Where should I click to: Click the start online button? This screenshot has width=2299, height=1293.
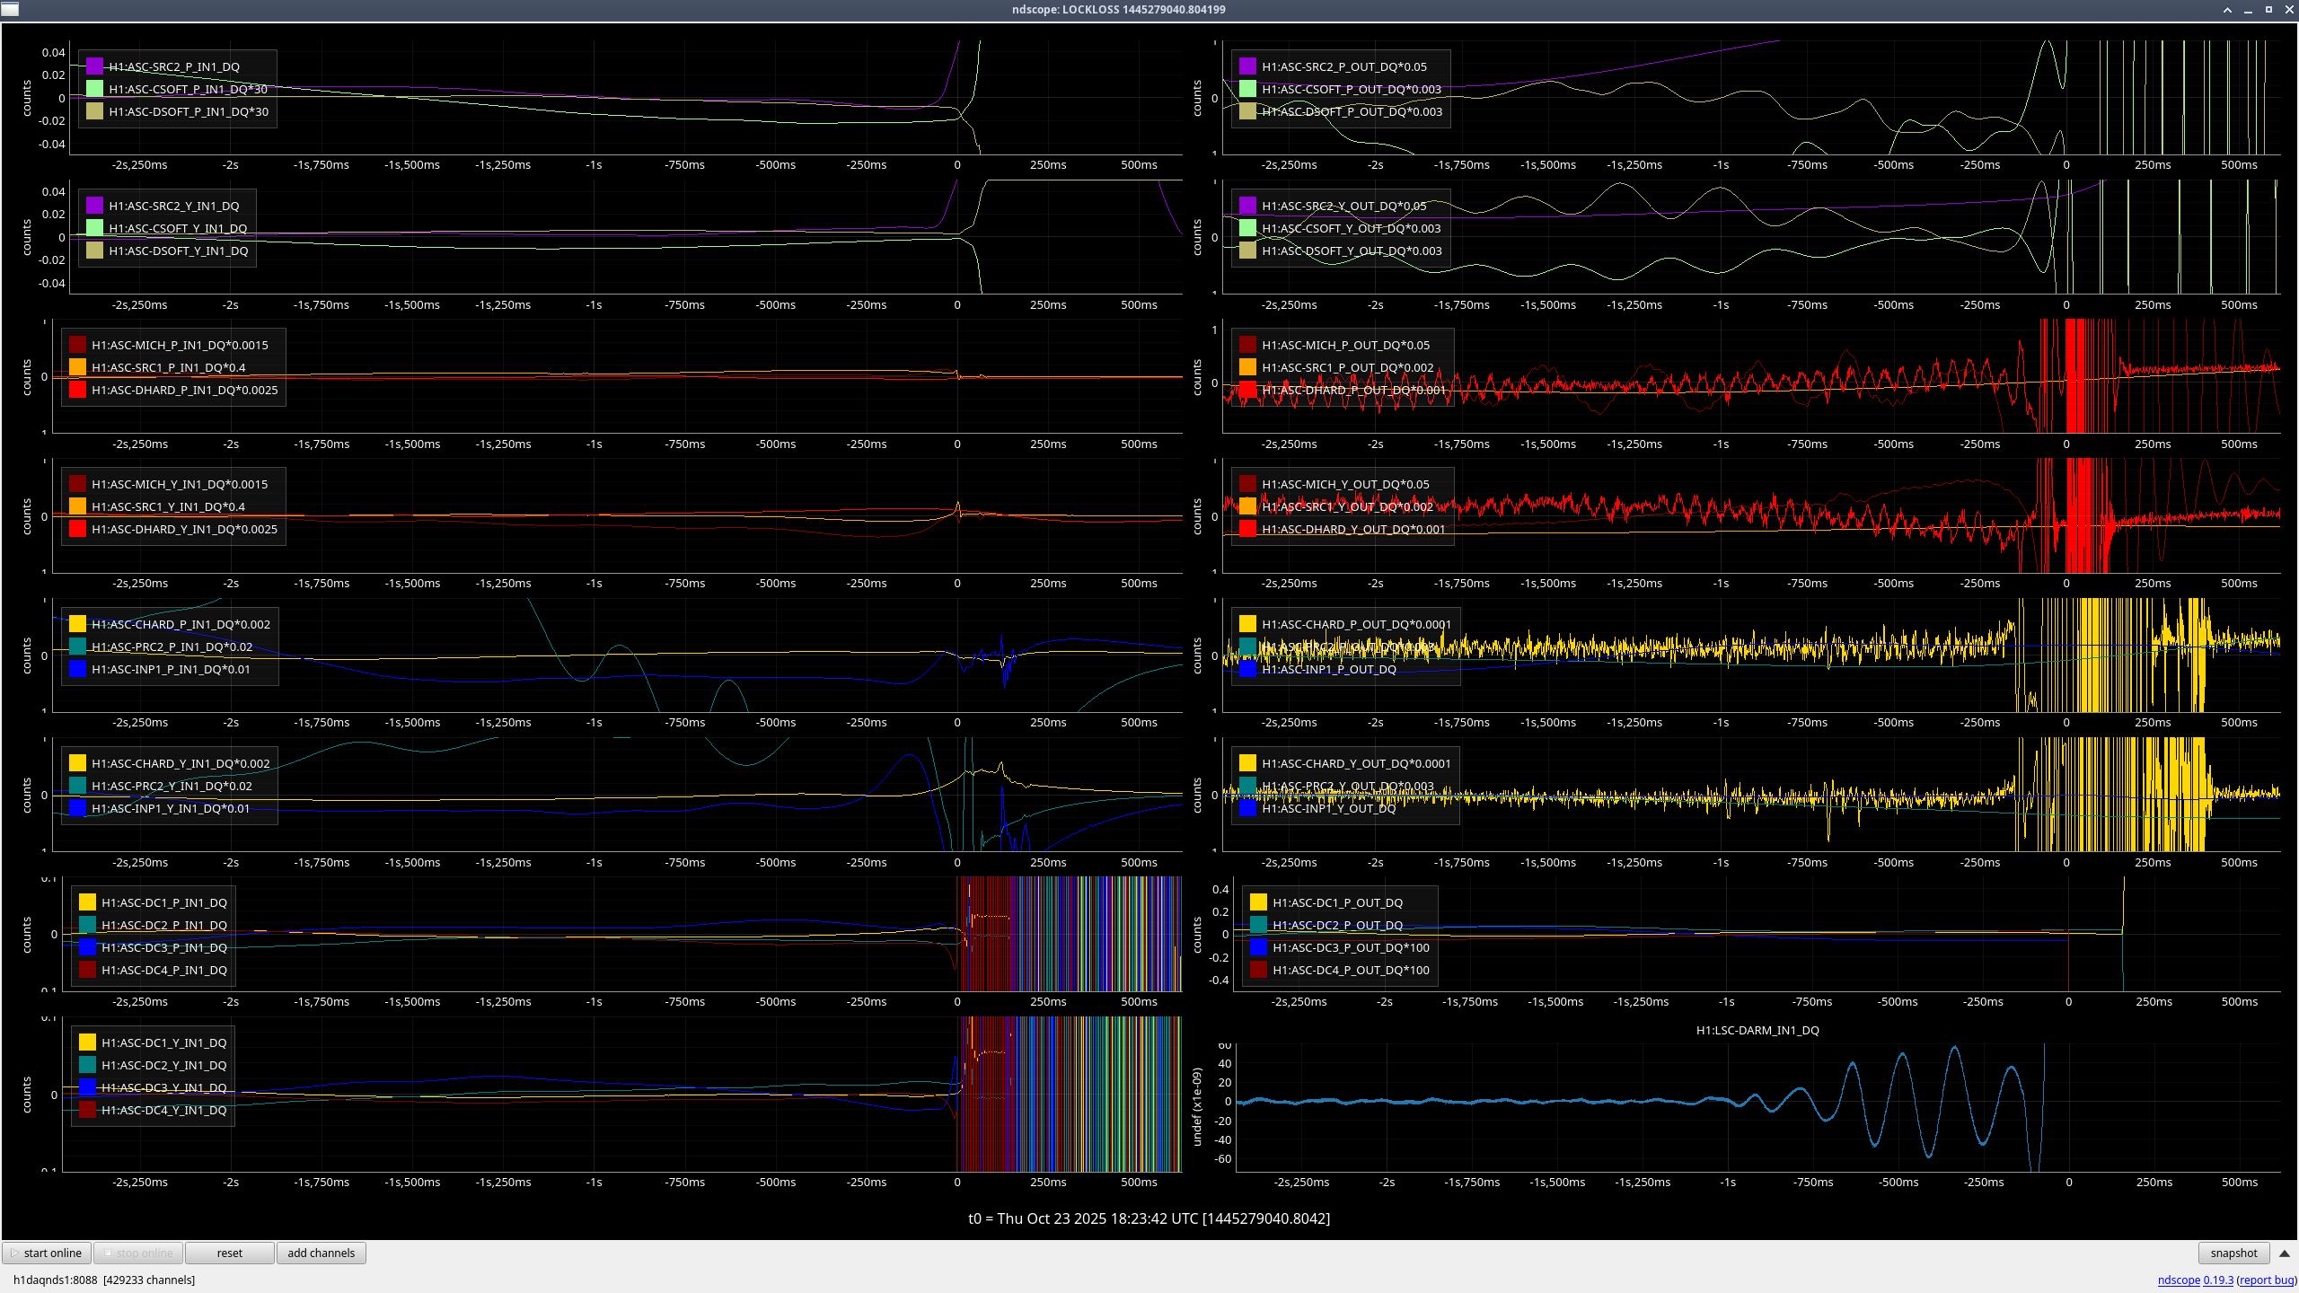[x=47, y=1253]
